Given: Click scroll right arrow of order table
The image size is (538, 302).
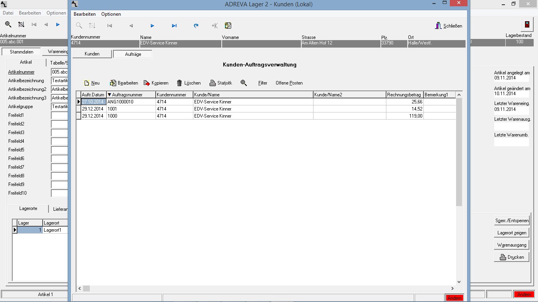Looking at the screenshot, I should click(x=453, y=288).
